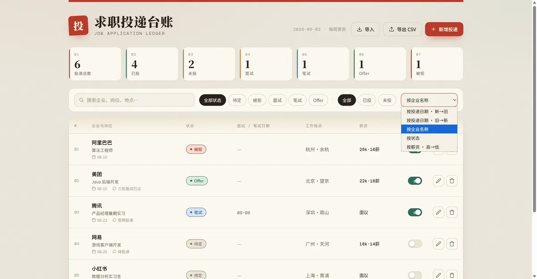Edit the 小红书 application with pencil icon
This screenshot has height=279, width=537.
(x=439, y=275)
